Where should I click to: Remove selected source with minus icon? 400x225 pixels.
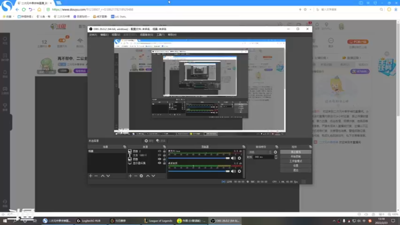(x=135, y=176)
